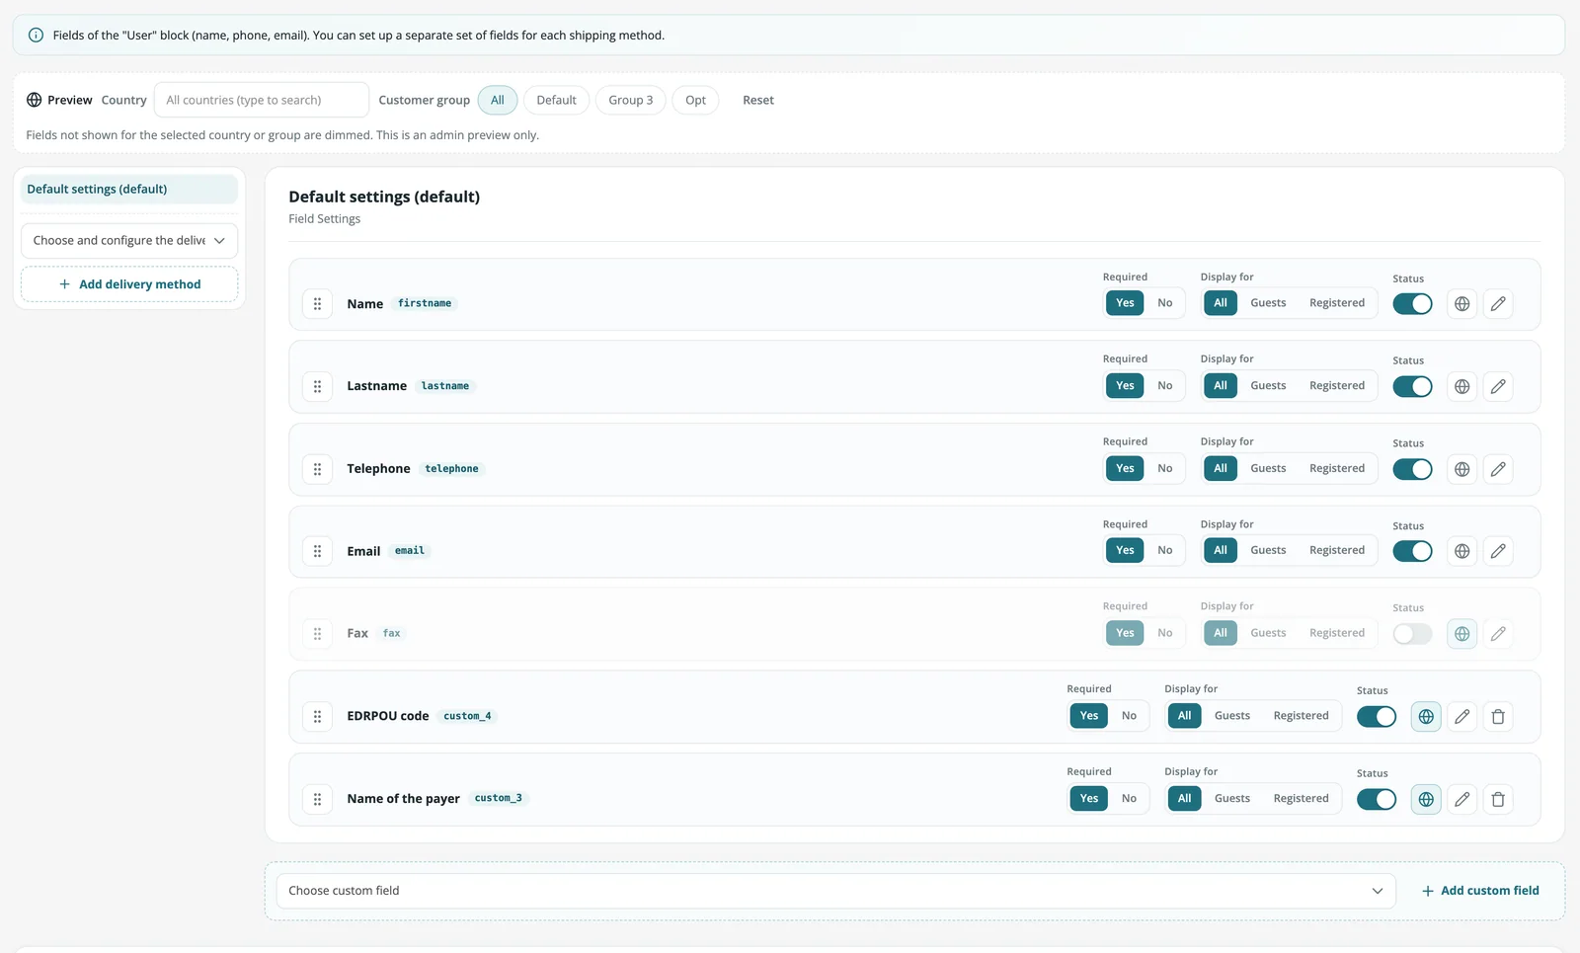Select Default customer group tab
This screenshot has height=953, width=1580.
tap(556, 101)
